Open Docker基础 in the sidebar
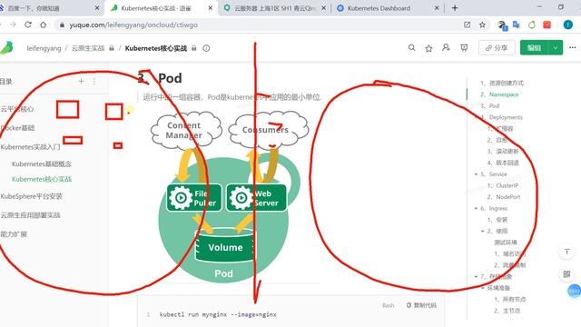581x327 pixels. (17, 128)
